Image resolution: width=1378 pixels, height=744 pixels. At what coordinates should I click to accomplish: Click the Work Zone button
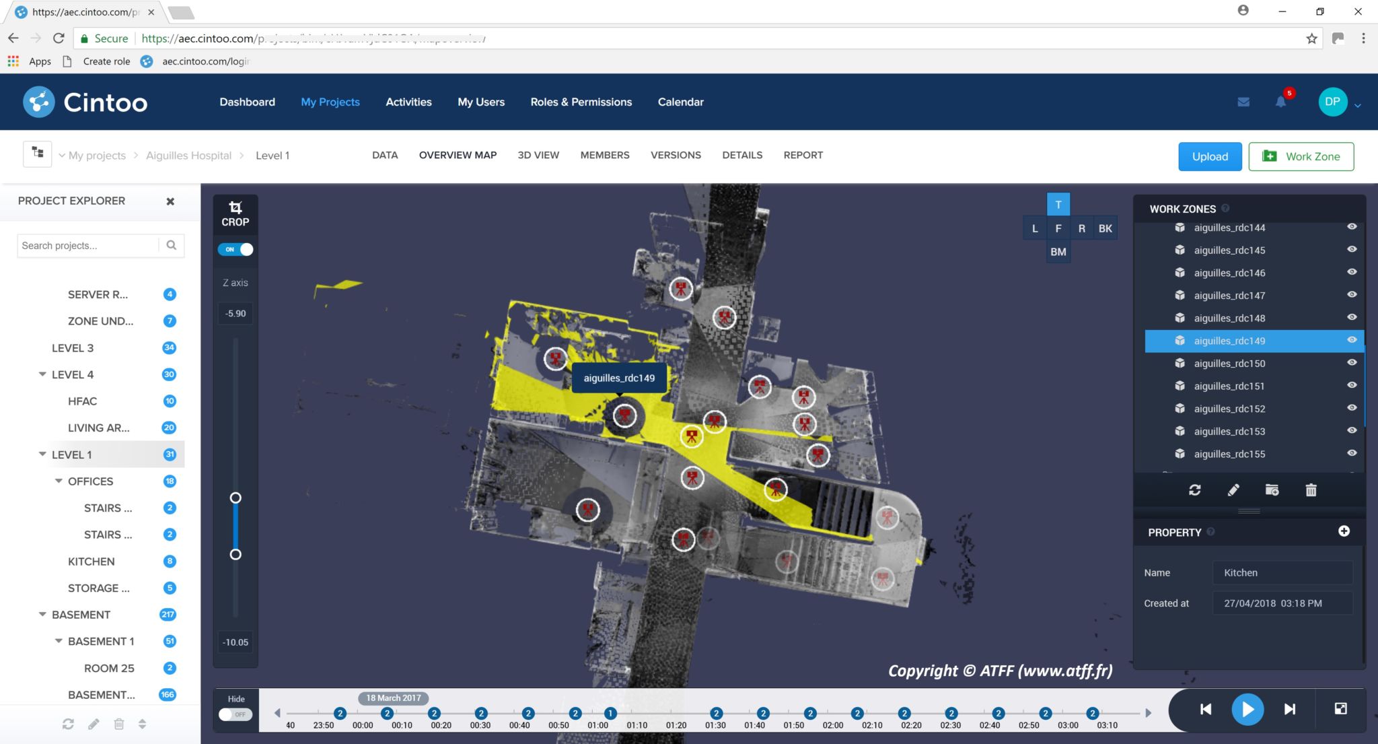[x=1301, y=156]
